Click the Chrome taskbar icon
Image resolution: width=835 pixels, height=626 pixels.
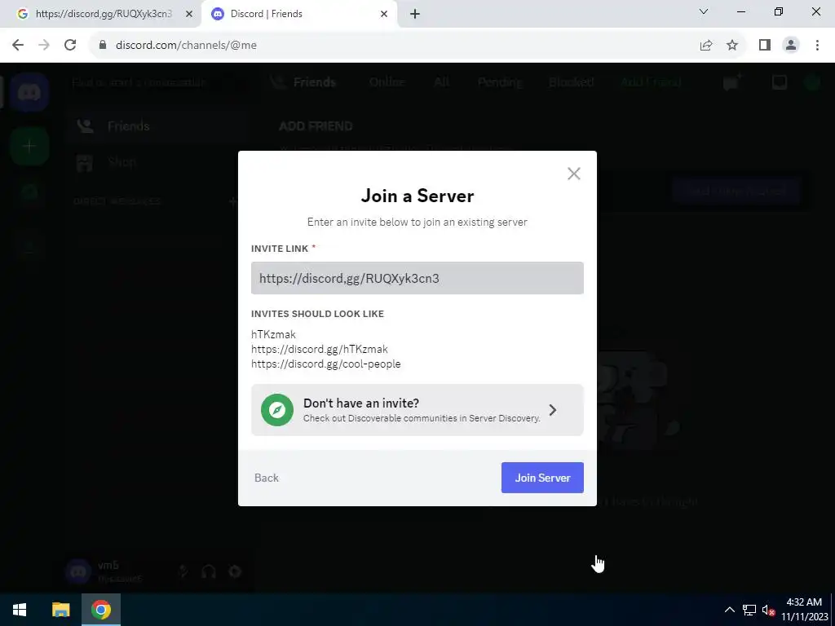coord(100,610)
